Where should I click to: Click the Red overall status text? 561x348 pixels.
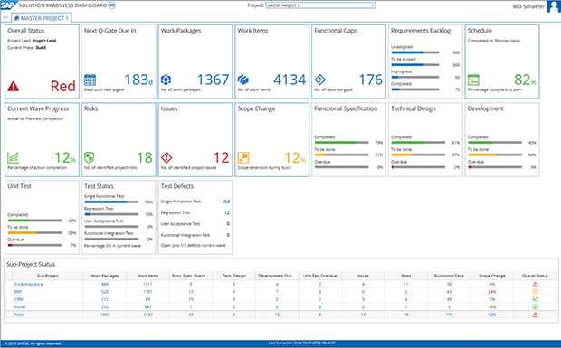[63, 86]
